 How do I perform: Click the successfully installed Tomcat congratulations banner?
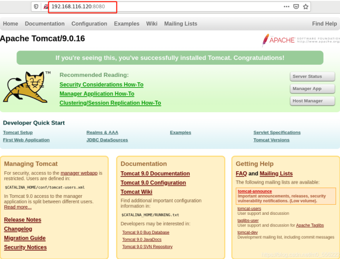(x=170, y=58)
